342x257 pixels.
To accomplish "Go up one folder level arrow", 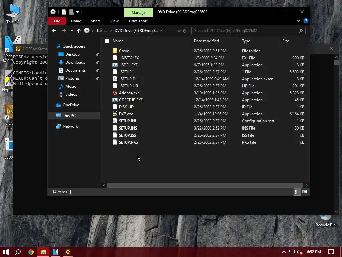I will click(x=79, y=31).
